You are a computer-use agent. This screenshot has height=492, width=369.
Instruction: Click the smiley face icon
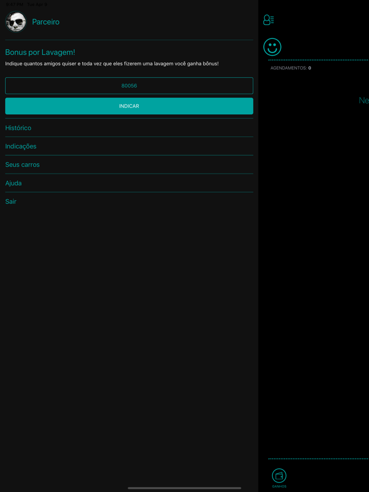click(x=272, y=47)
